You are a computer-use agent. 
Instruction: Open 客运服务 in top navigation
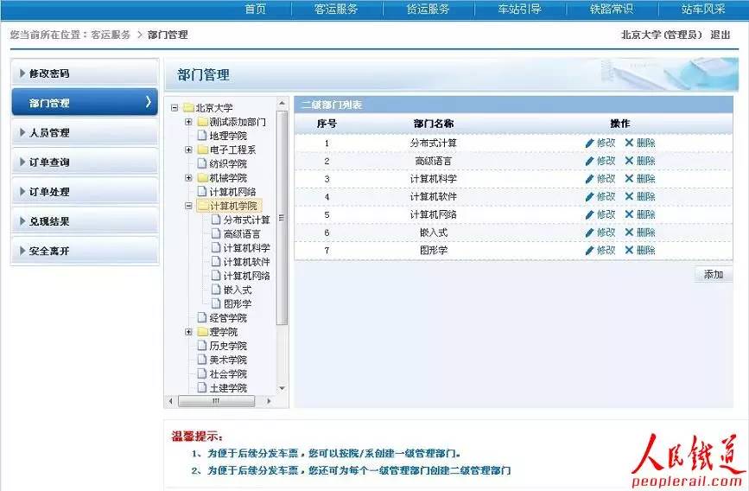coord(336,10)
